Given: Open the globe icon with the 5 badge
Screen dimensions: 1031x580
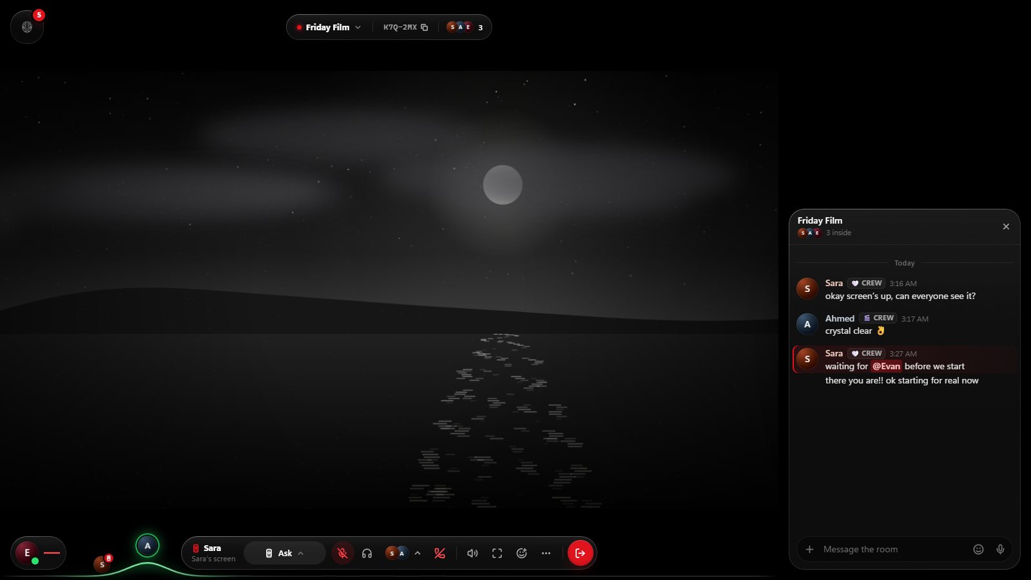Looking at the screenshot, I should click(x=27, y=27).
